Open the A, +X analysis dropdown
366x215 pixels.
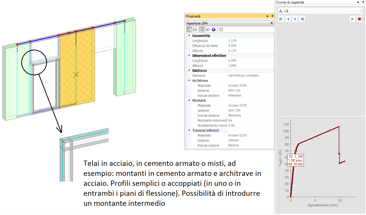[360, 11]
